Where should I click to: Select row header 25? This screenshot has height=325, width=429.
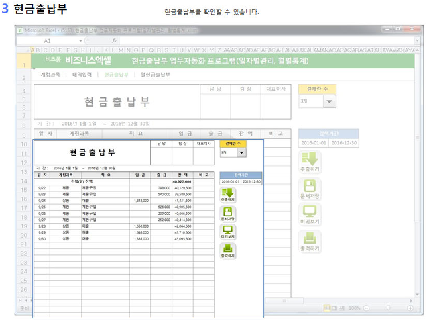(x=24, y=281)
